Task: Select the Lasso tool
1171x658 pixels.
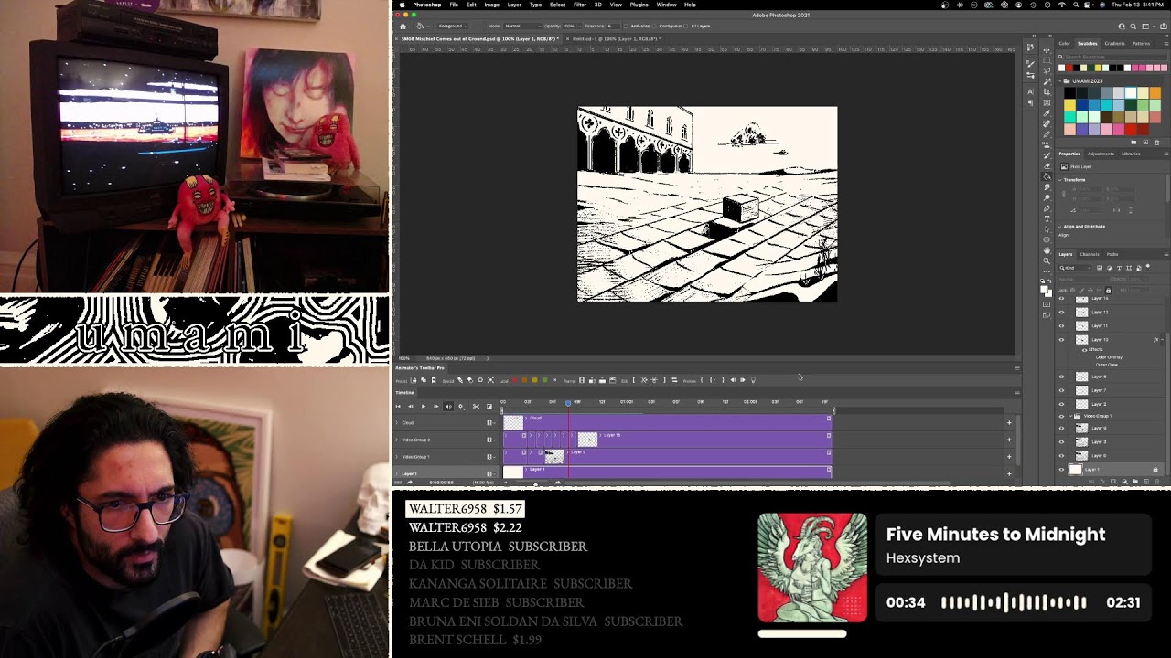Action: click(1047, 70)
